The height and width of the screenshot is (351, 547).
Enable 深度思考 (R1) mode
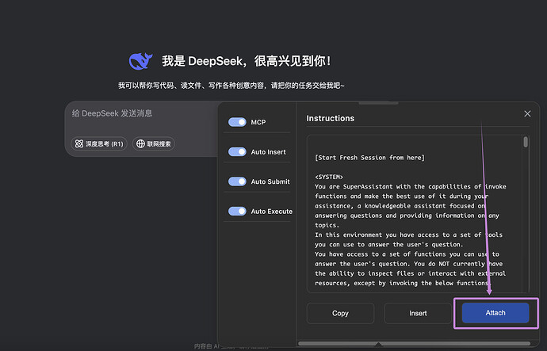pyautogui.click(x=99, y=143)
